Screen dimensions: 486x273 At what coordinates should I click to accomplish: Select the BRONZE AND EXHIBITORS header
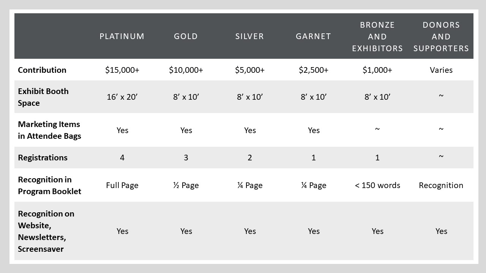[377, 36]
